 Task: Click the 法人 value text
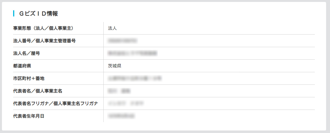(x=112, y=28)
